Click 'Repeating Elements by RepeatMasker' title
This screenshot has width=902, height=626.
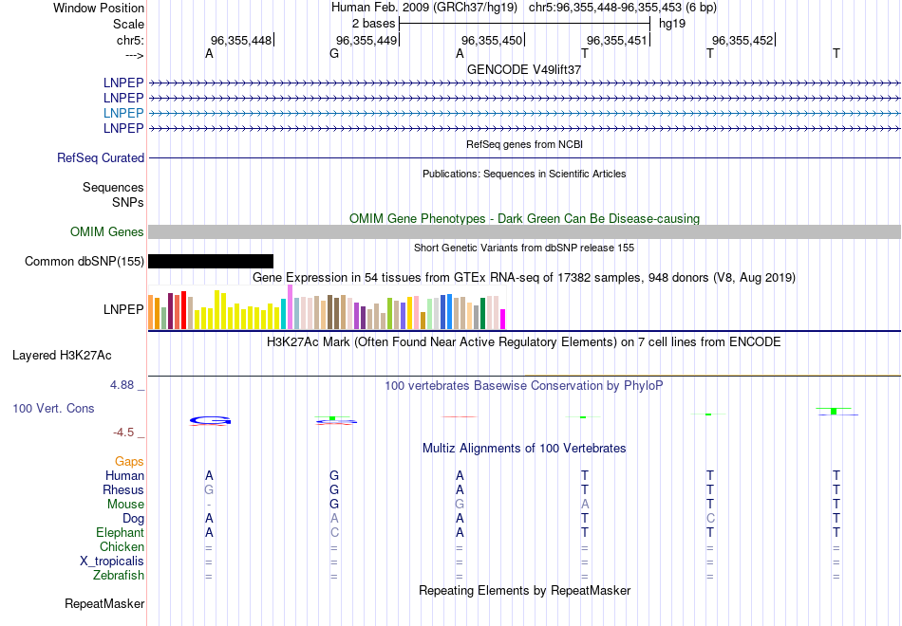click(524, 590)
